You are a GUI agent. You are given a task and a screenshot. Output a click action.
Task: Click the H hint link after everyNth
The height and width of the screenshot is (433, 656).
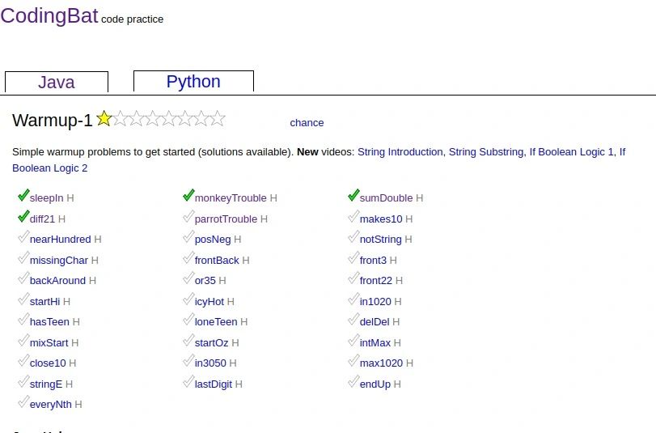pos(78,405)
